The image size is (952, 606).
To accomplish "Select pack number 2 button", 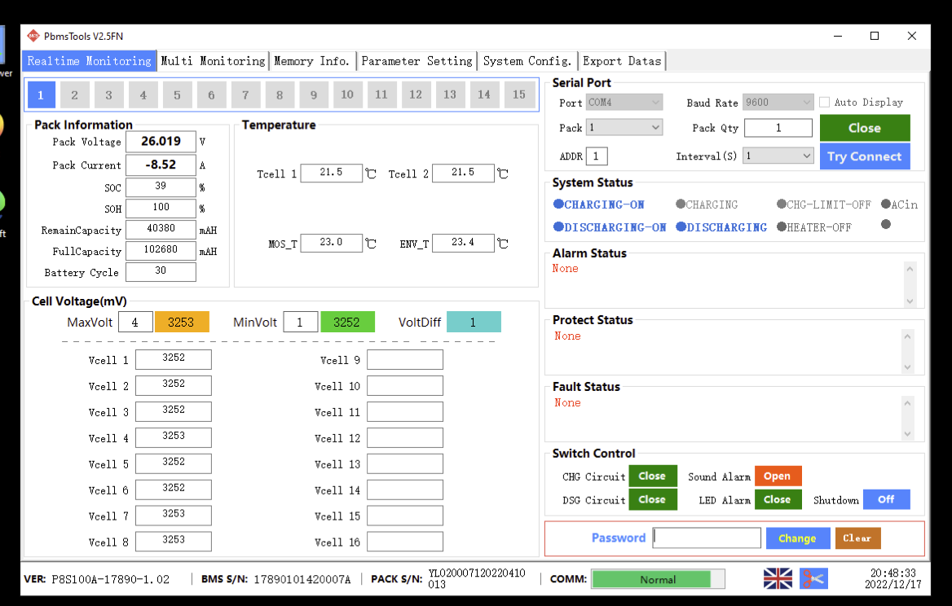I will pyautogui.click(x=75, y=94).
